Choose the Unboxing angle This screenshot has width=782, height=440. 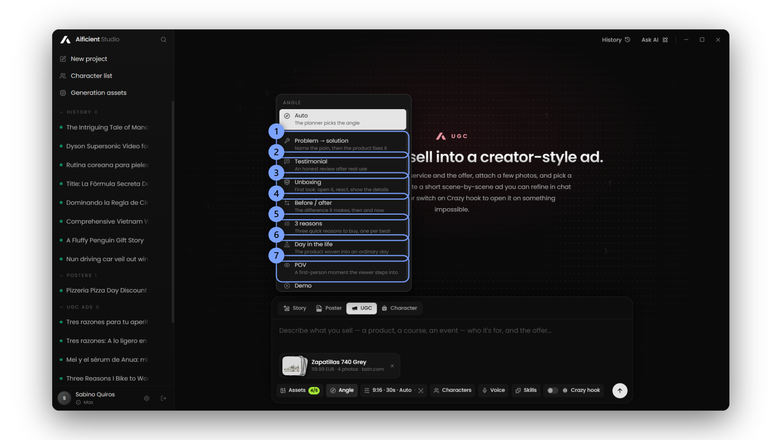tap(343, 186)
